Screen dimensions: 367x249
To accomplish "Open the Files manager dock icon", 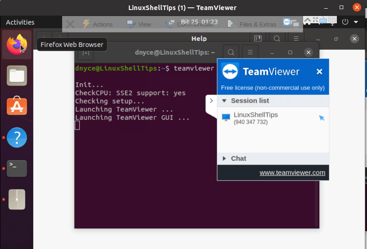I will coord(17,76).
